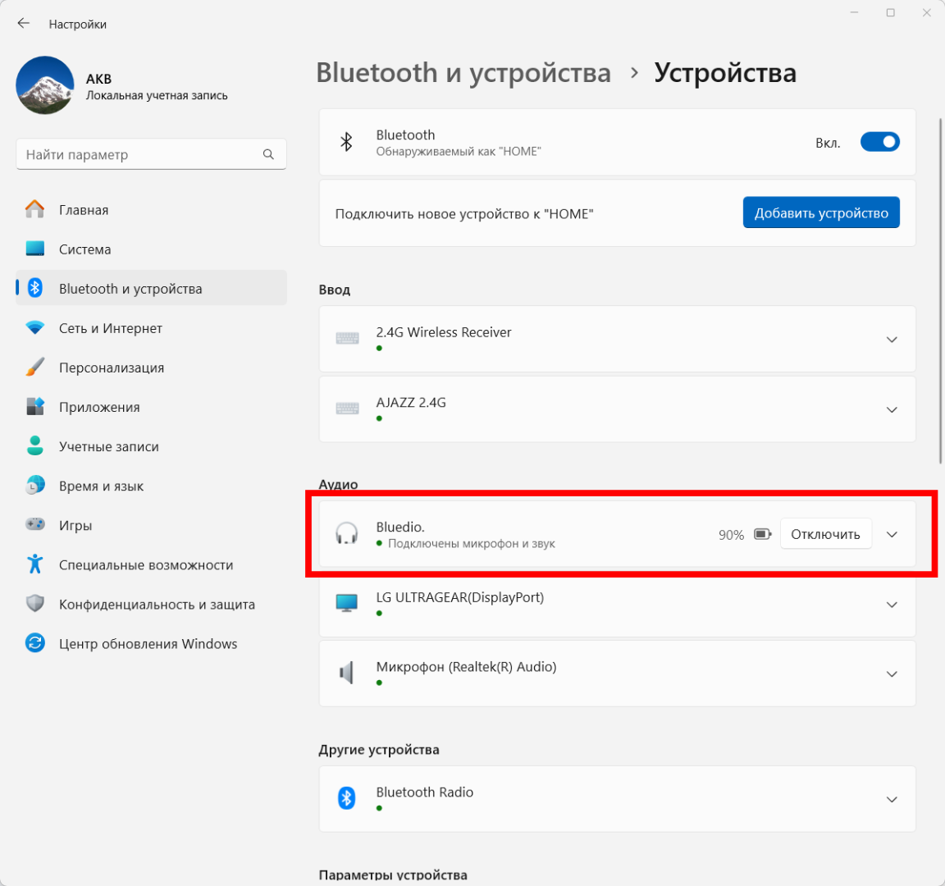Click Конфиденциальность и защита shield icon
This screenshot has height=886, width=945.
35,603
